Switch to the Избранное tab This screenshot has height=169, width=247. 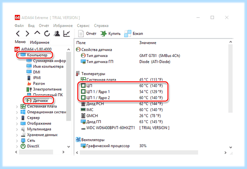(40, 43)
